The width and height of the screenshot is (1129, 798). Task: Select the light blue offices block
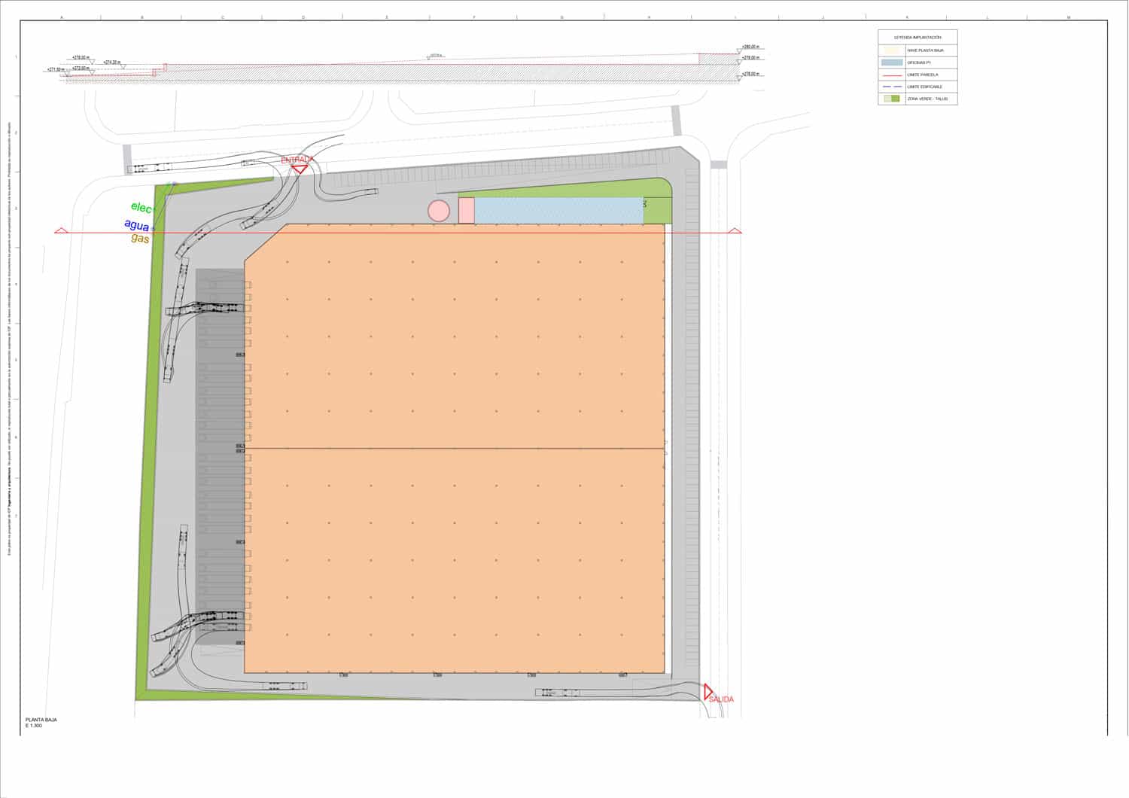558,210
